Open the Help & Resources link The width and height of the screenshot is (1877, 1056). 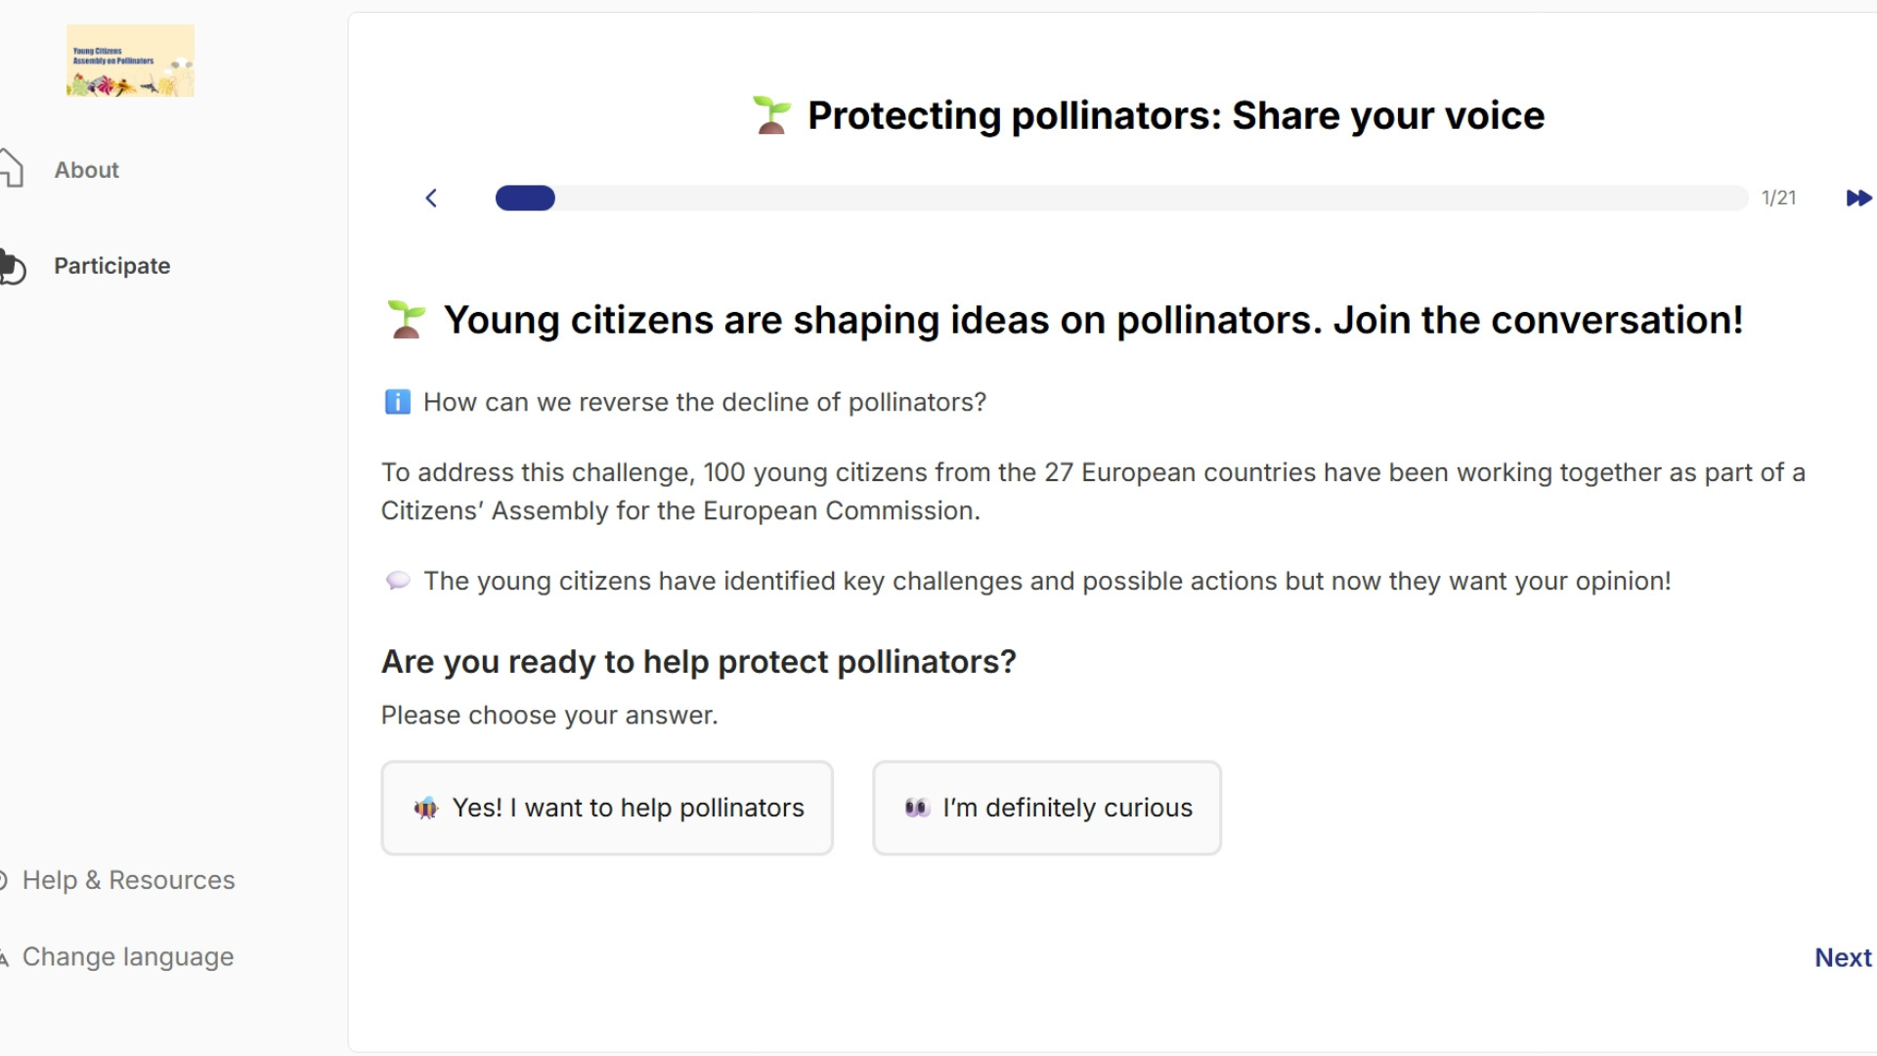[128, 880]
